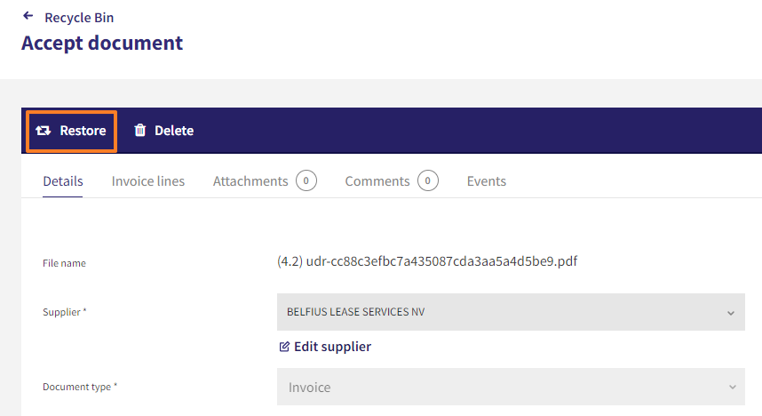
Task: Open the BELFIUS LEASE SERVICES NV supplier dropdown
Action: pyautogui.click(x=511, y=312)
